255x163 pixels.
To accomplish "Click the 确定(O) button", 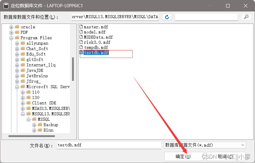I will (x=184, y=156).
